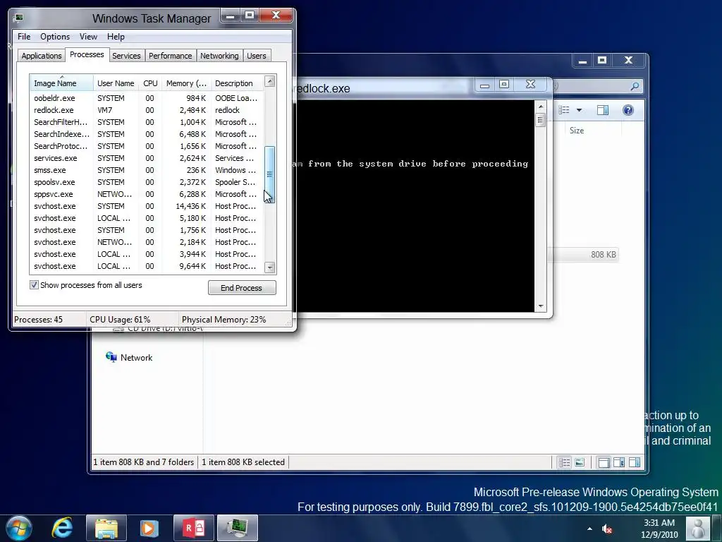Image resolution: width=722 pixels, height=542 pixels.
Task: Open the Help menu in Task Manager
Action: 116,37
